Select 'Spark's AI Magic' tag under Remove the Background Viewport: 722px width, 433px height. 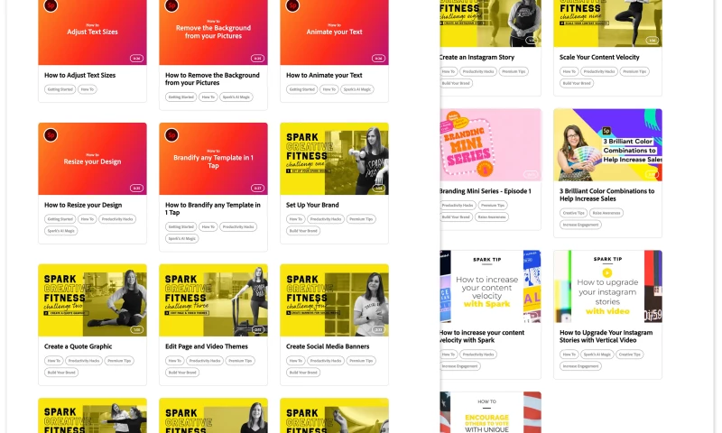click(x=236, y=97)
